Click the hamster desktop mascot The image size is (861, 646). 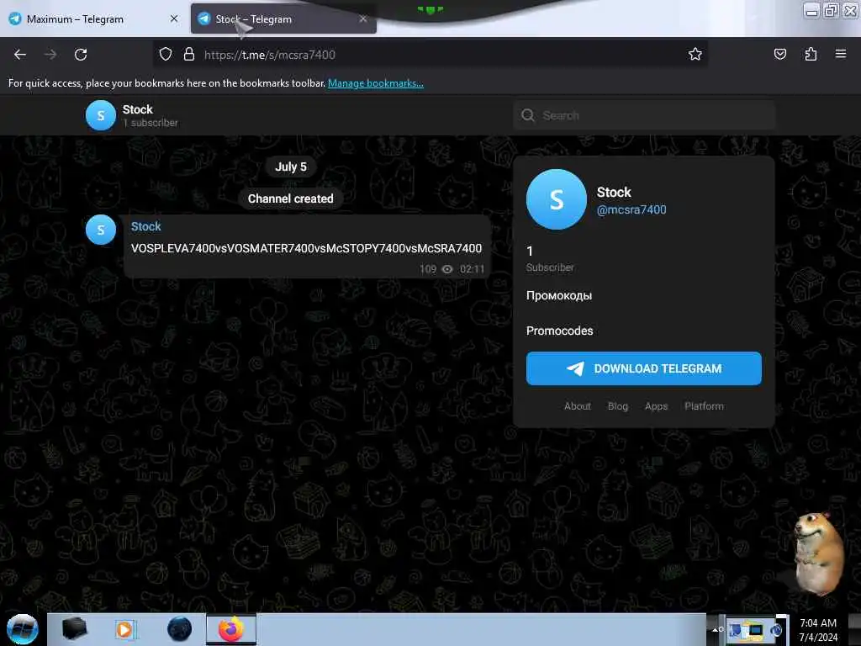(x=819, y=553)
